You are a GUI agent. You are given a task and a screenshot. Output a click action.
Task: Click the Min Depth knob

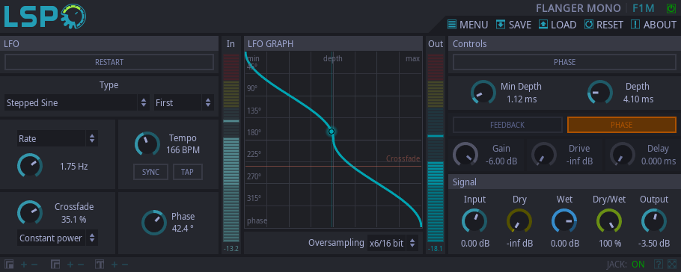(x=483, y=93)
